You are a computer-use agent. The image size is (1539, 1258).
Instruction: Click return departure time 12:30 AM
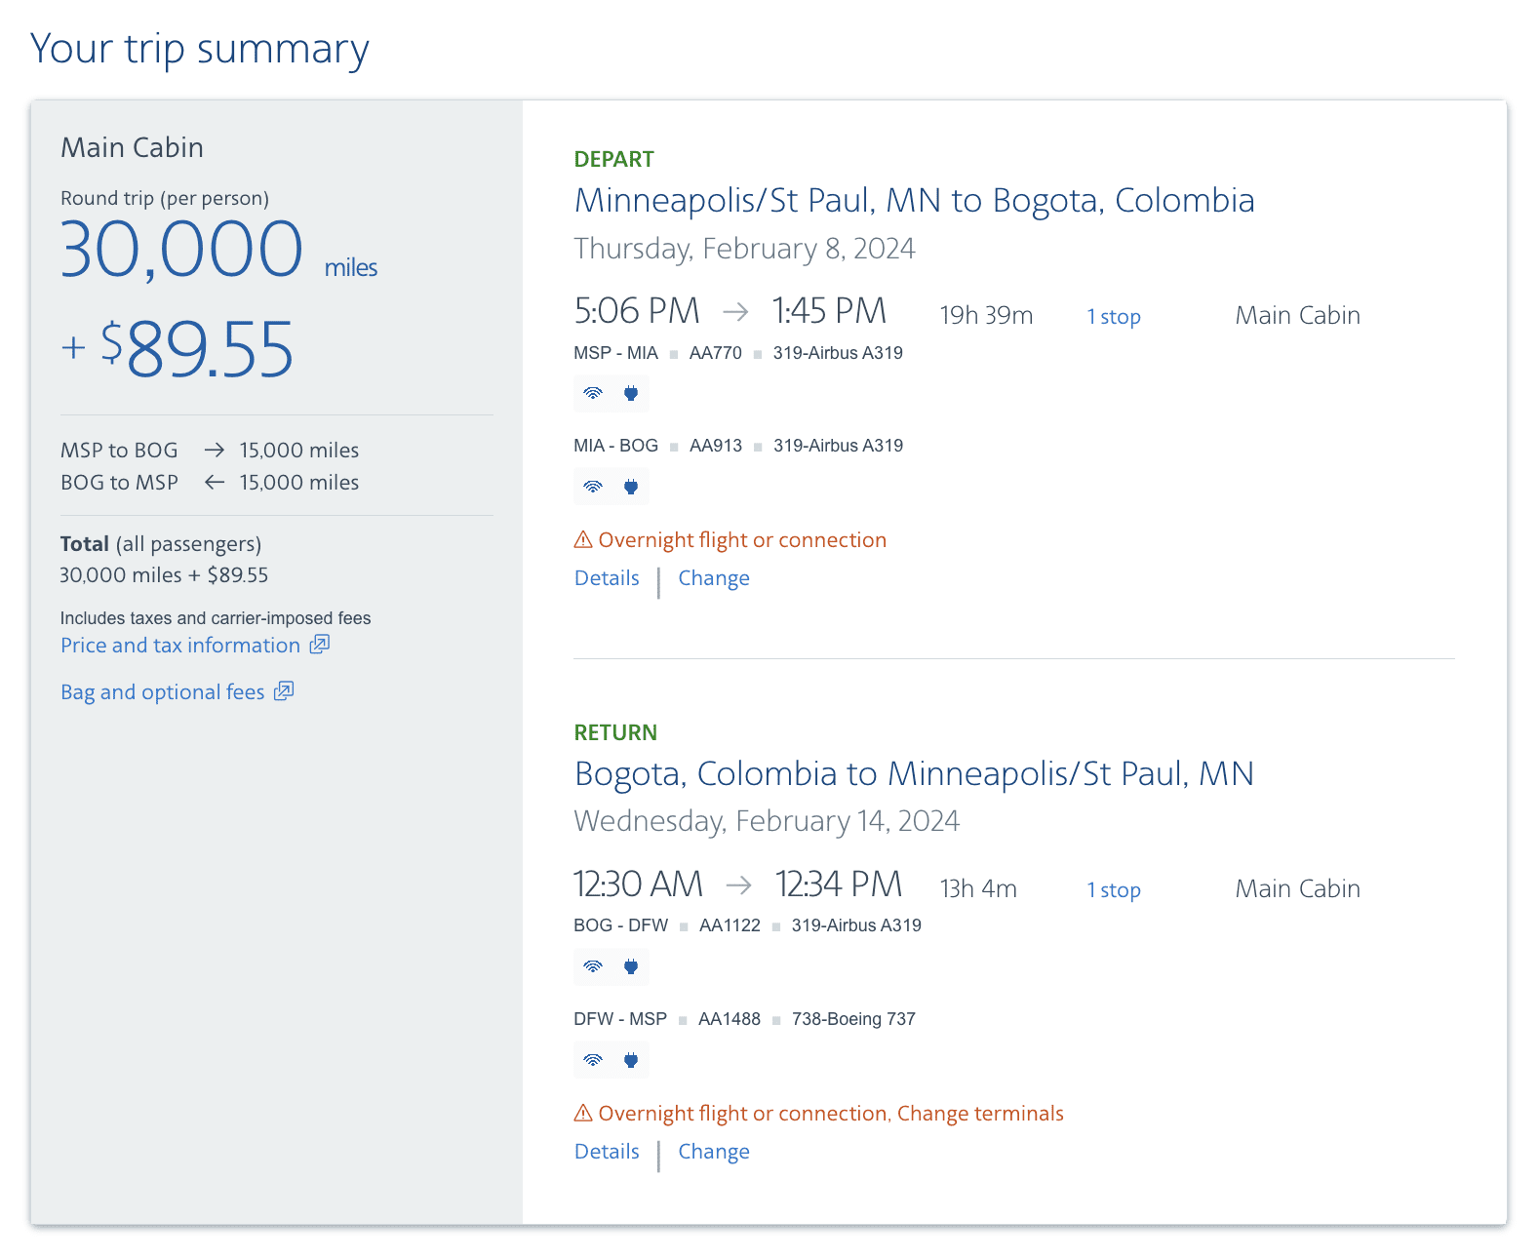click(x=638, y=885)
